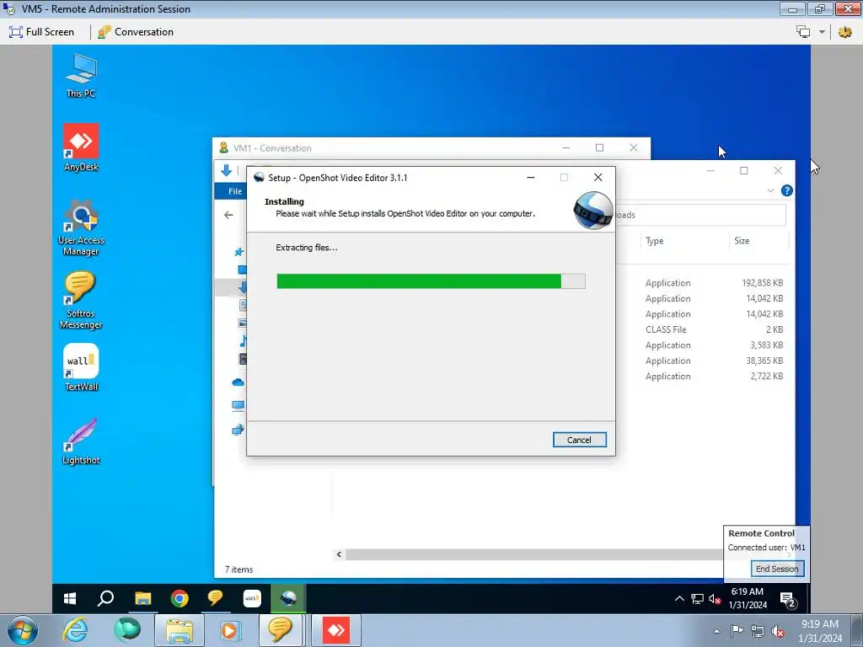Image resolution: width=863 pixels, height=647 pixels.
Task: Open the remote taskbar search icon
Action: tap(105, 599)
